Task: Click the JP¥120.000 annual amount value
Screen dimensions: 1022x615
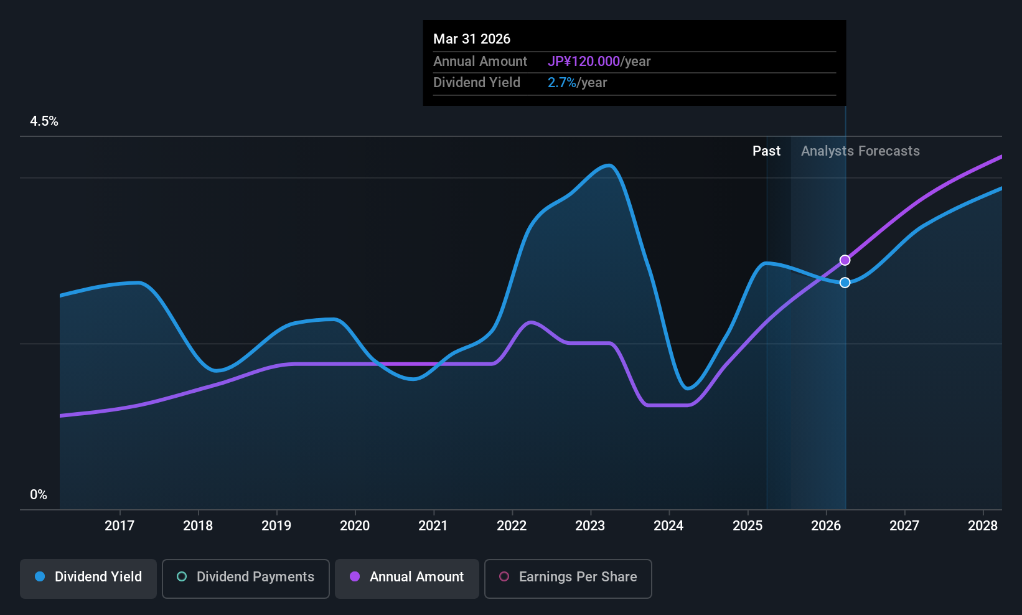Action: point(584,61)
